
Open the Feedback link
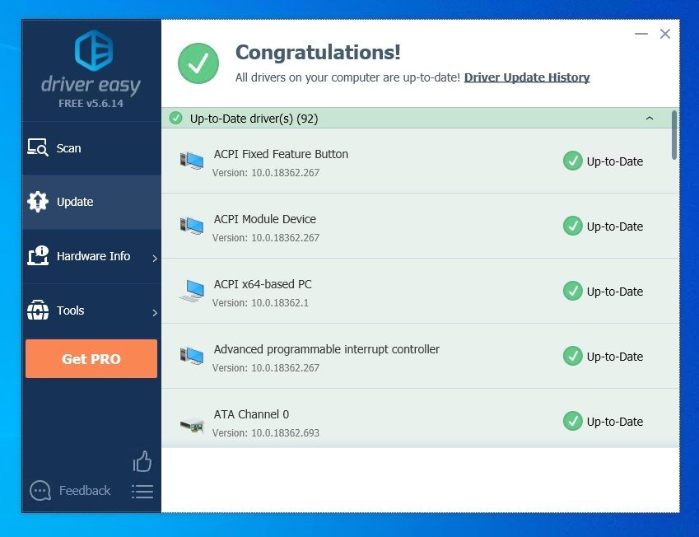tap(85, 491)
